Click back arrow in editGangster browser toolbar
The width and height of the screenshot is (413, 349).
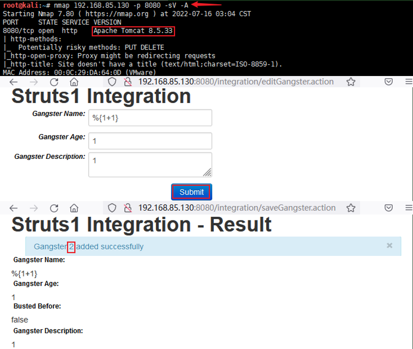(x=14, y=82)
